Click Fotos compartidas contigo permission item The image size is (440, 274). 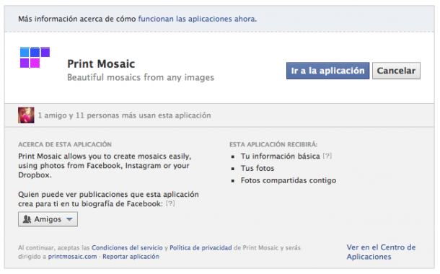[x=289, y=180]
